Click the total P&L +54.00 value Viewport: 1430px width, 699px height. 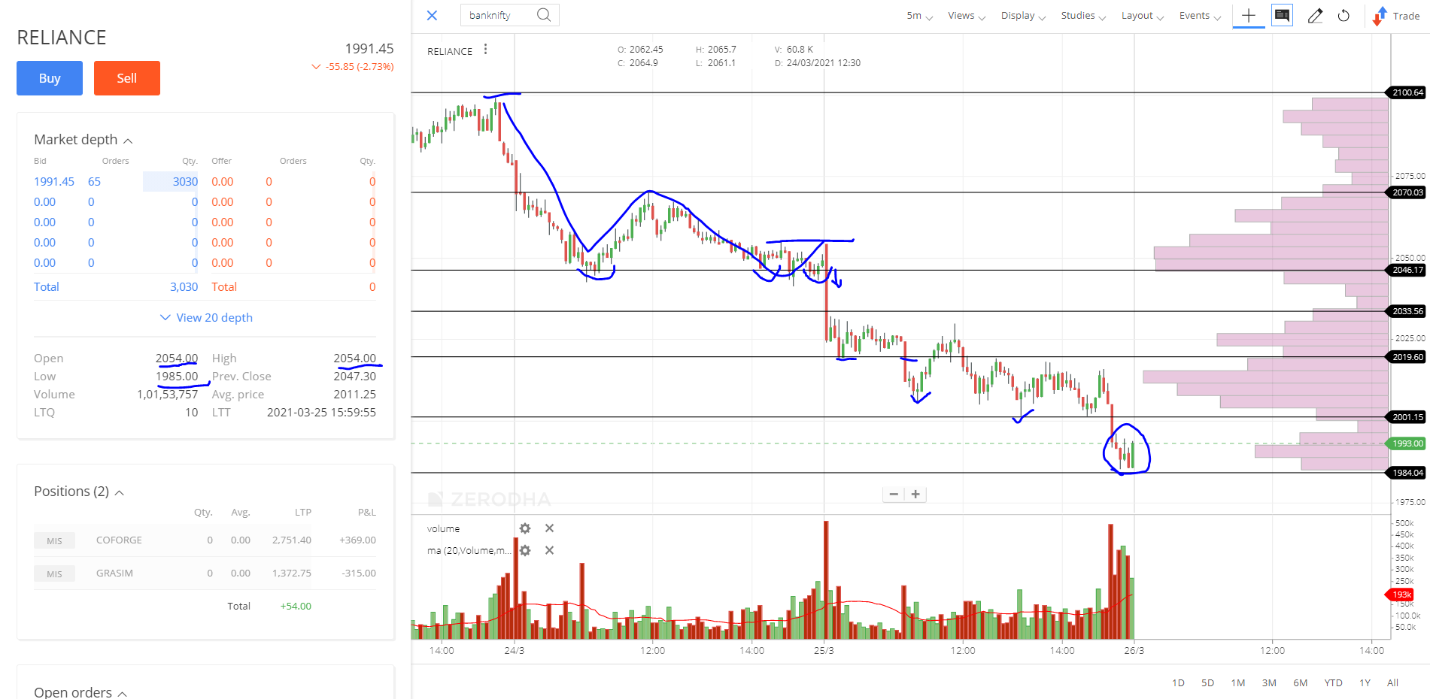(x=296, y=607)
